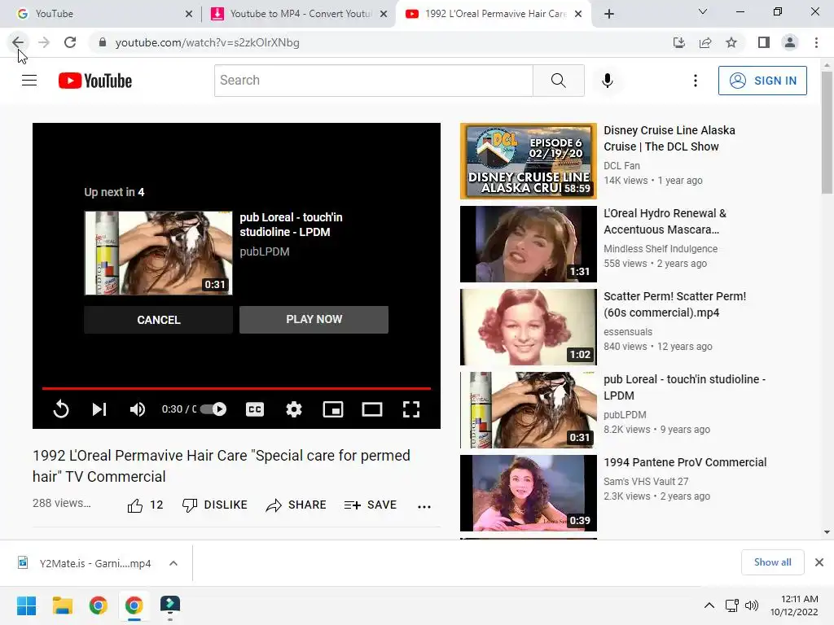Click the search magnifier button
This screenshot has width=834, height=625.
[559, 81]
